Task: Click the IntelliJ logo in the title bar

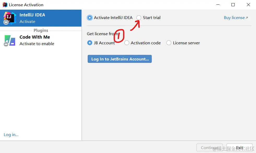Action: pos(5,5)
